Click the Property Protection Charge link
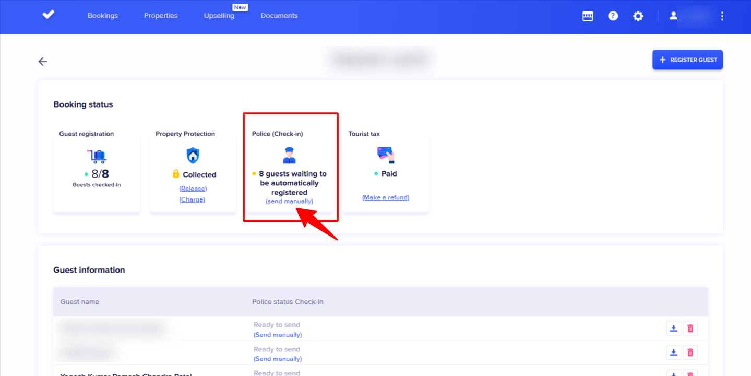751x376 pixels. pyautogui.click(x=192, y=199)
